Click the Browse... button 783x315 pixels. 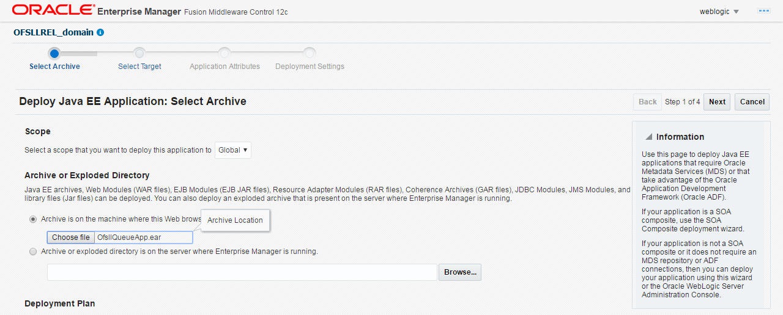(x=460, y=272)
